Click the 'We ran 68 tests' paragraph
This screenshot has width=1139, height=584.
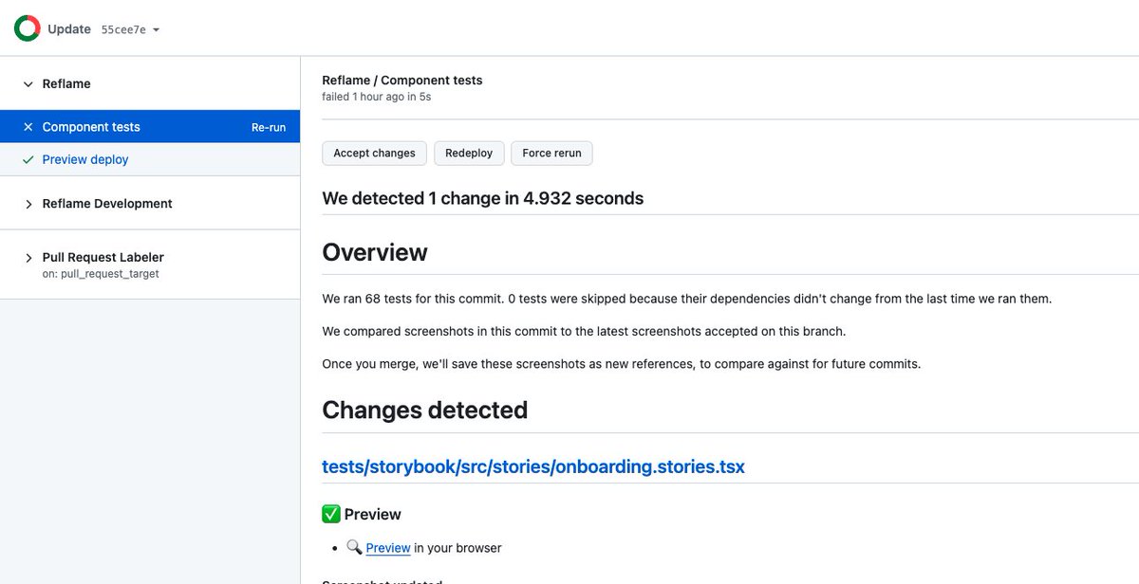pyautogui.click(x=687, y=299)
